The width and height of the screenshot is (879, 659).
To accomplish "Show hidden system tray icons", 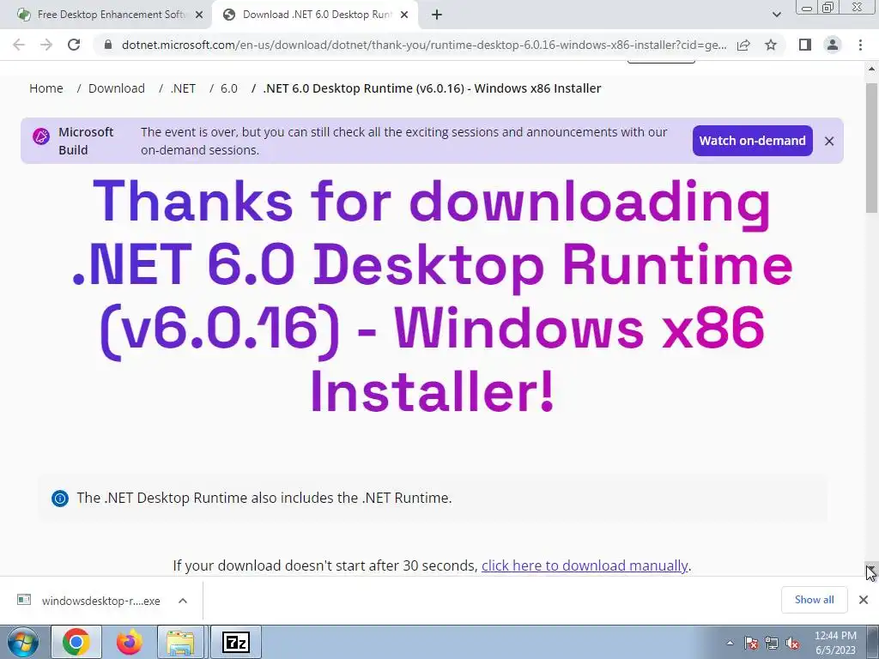I will point(730,643).
